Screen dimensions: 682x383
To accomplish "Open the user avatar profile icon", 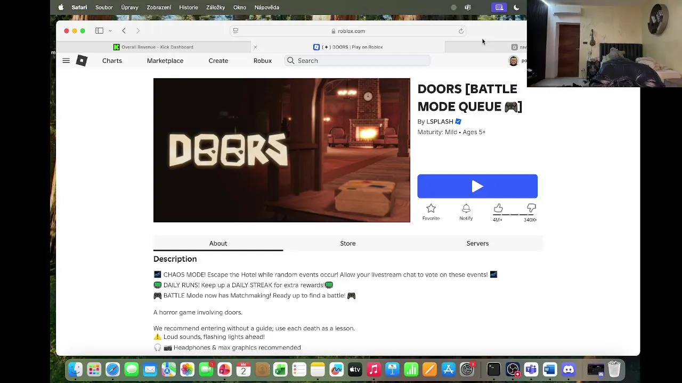I will pyautogui.click(x=513, y=61).
